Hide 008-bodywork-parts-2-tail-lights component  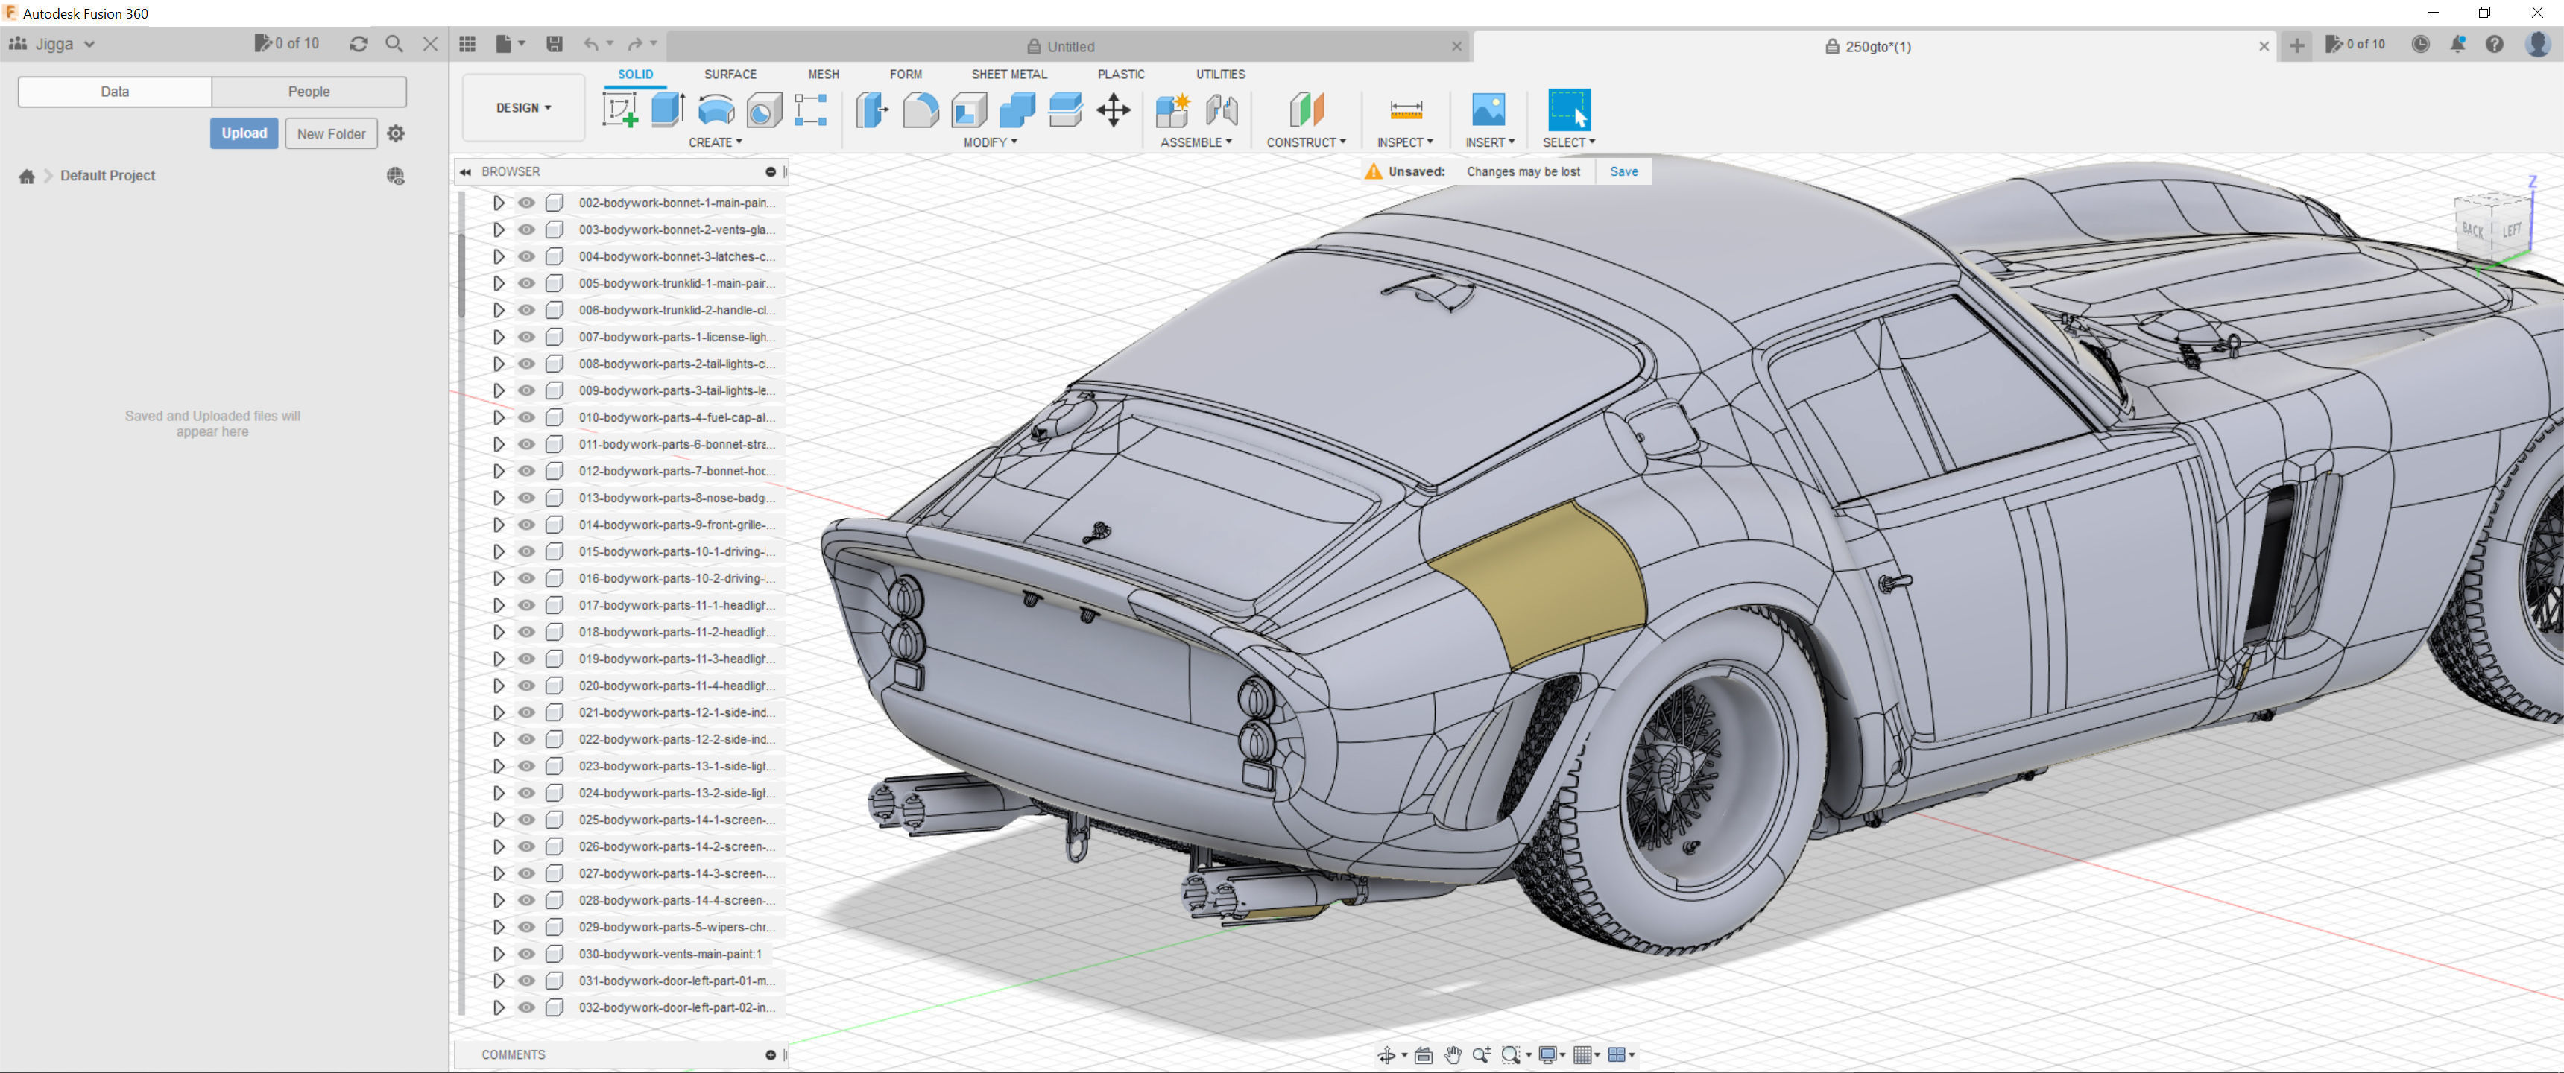click(526, 364)
